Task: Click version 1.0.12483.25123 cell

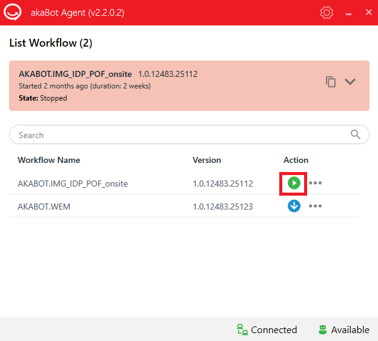Action: [223, 207]
